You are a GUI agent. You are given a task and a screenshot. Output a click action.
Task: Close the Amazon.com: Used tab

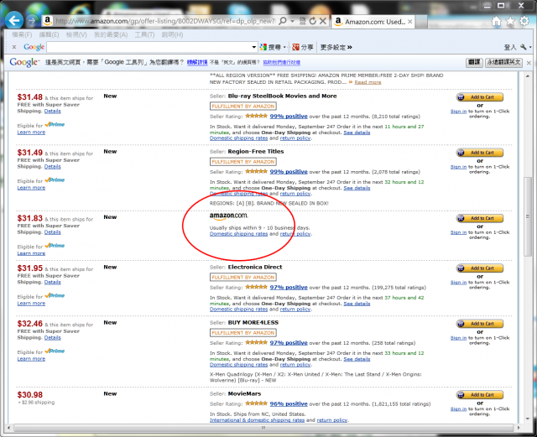(x=410, y=22)
